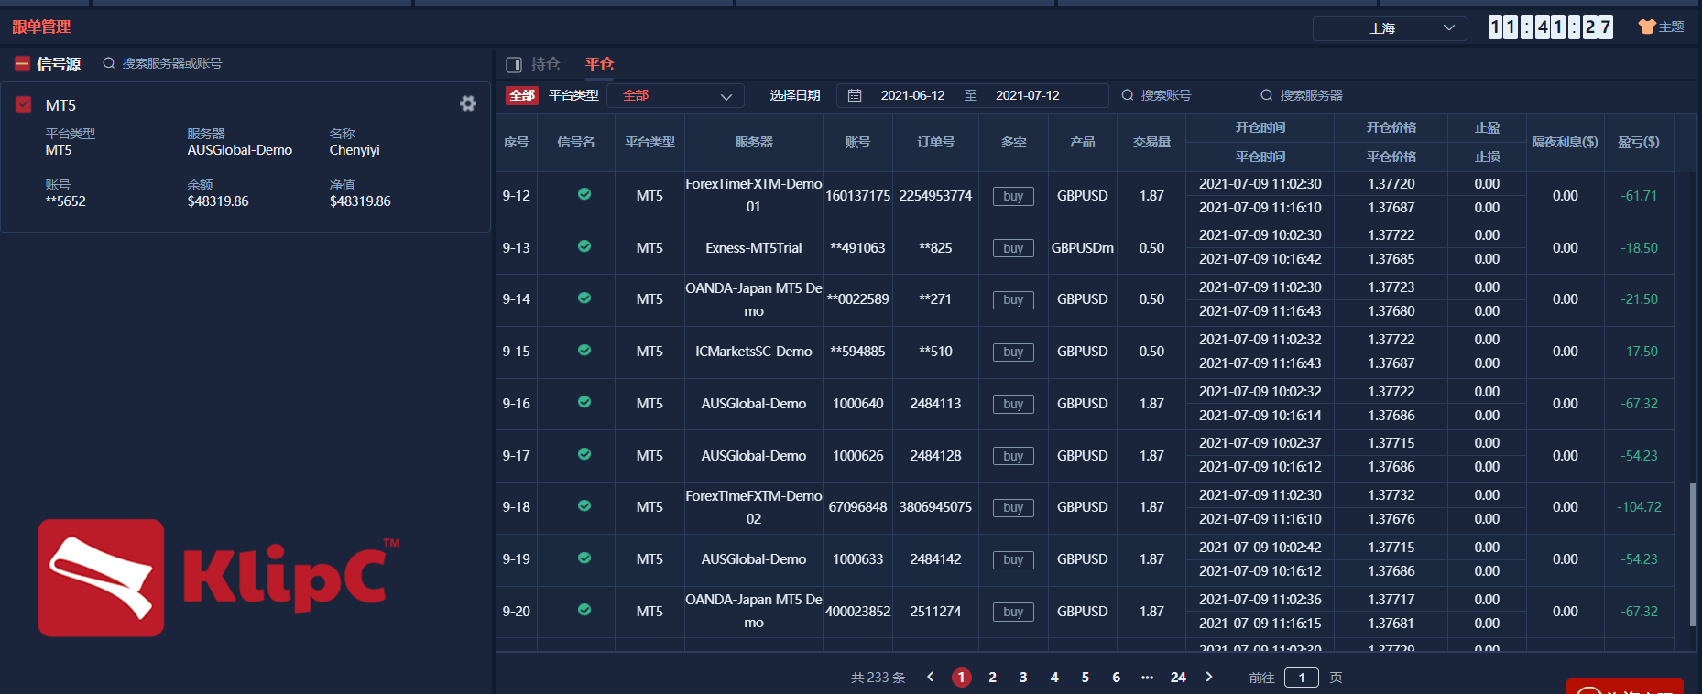Click the 搜索服务器 search field
The image size is (1702, 694).
(1311, 95)
